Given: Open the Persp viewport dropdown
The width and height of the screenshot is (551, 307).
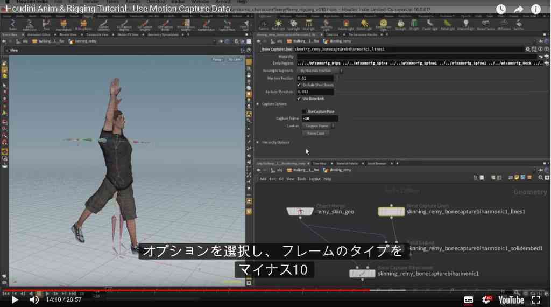Looking at the screenshot, I should coord(217,59).
